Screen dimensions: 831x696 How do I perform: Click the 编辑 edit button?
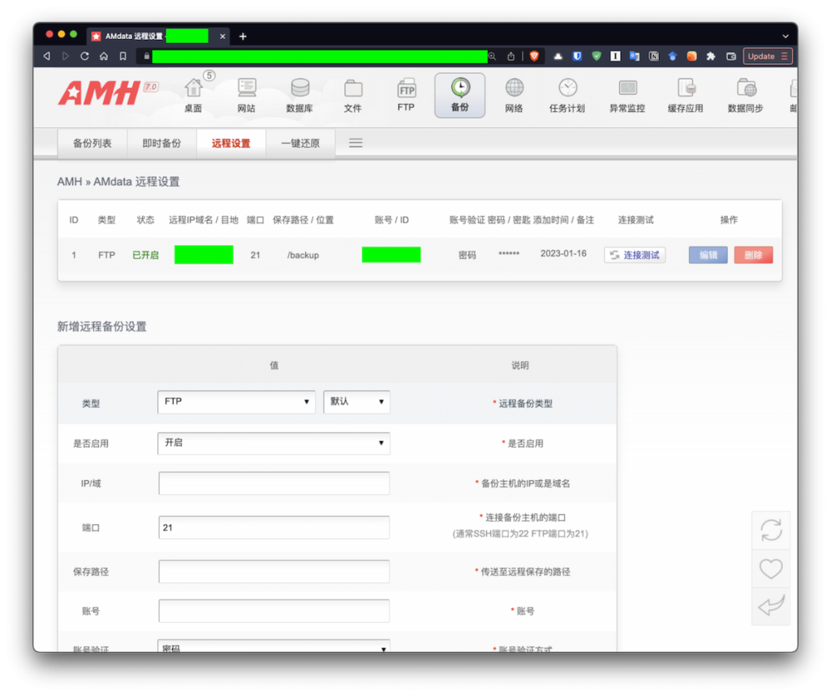coord(708,254)
